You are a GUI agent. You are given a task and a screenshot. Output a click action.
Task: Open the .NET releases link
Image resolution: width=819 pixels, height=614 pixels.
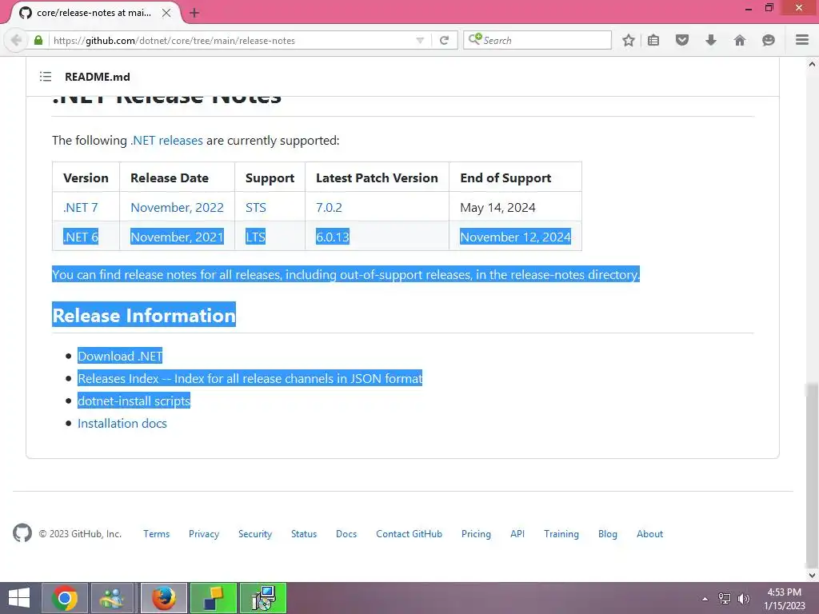tap(166, 141)
